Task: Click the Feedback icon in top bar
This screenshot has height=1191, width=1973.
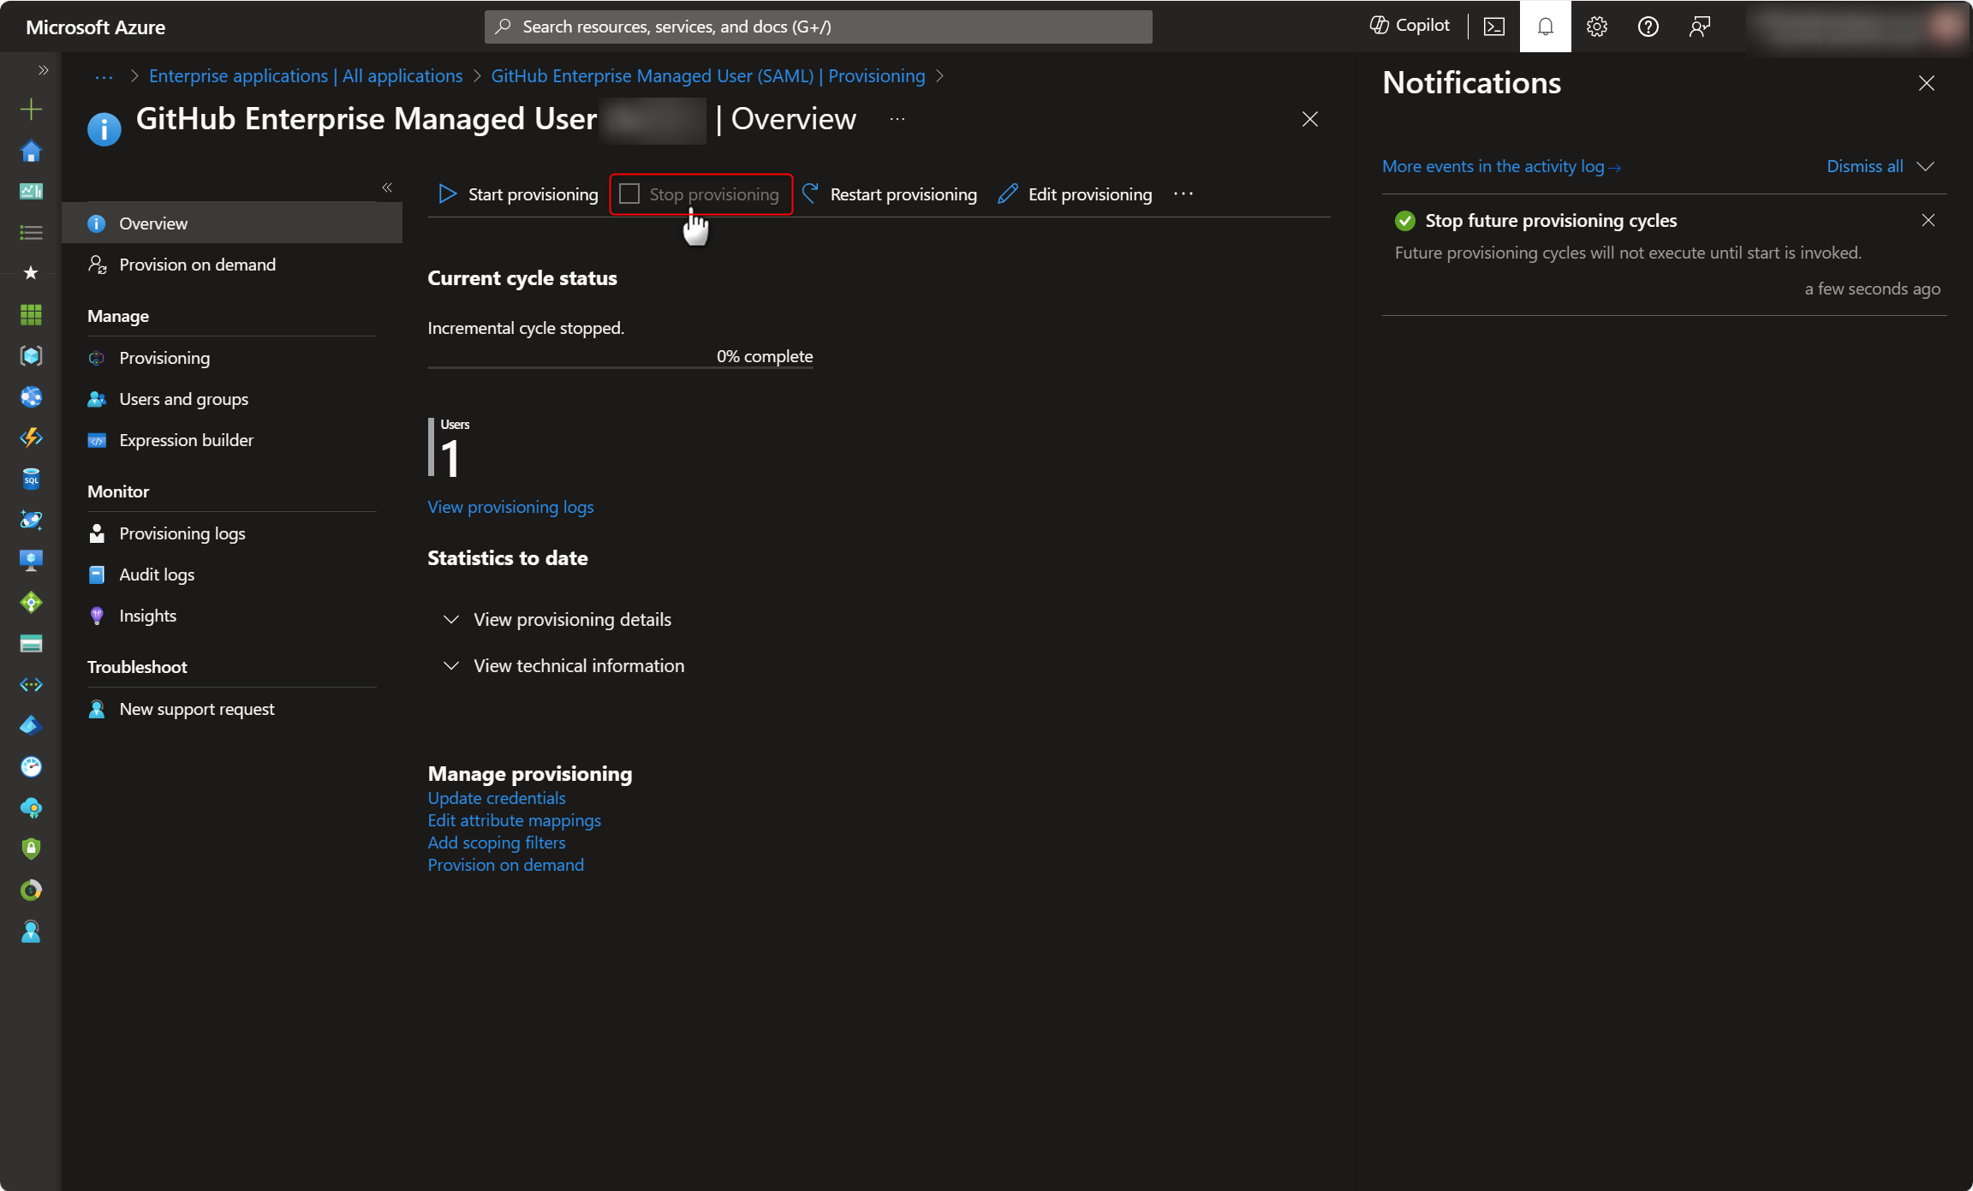Action: pos(1699,27)
